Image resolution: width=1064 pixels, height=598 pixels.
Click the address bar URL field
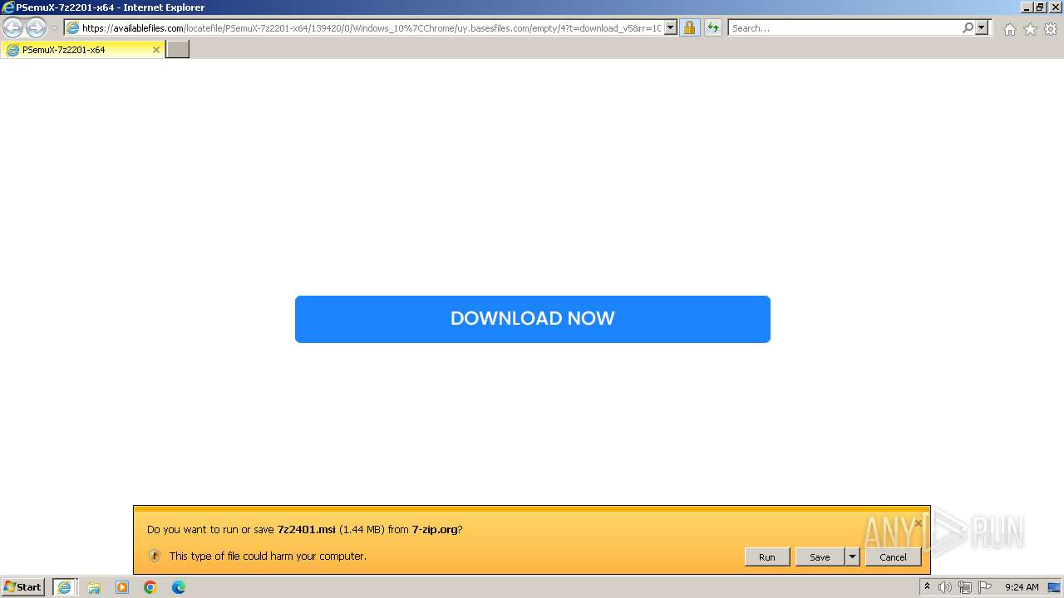[371, 28]
